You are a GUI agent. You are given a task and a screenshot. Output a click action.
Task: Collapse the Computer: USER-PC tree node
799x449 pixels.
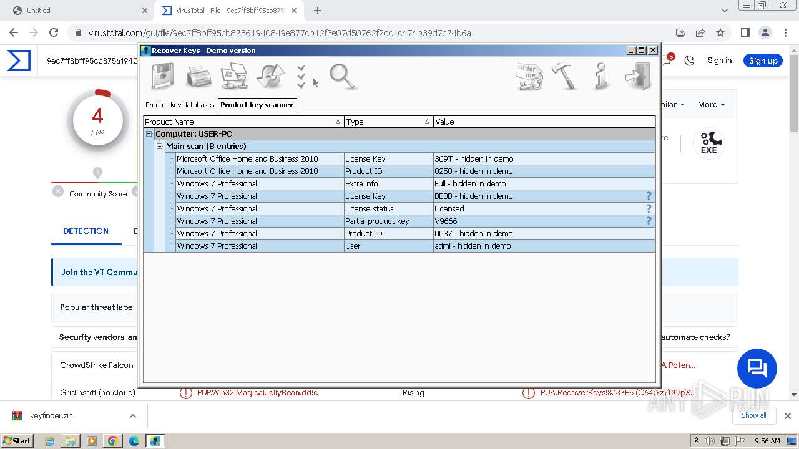149,133
